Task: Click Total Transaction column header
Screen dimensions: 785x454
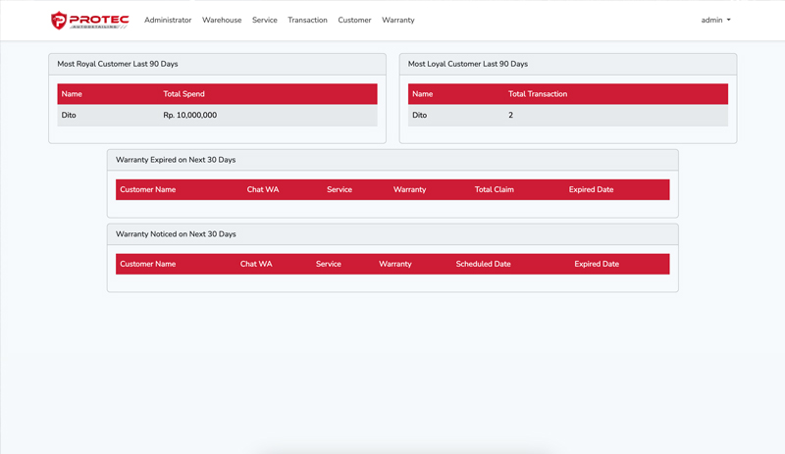Action: tap(538, 94)
